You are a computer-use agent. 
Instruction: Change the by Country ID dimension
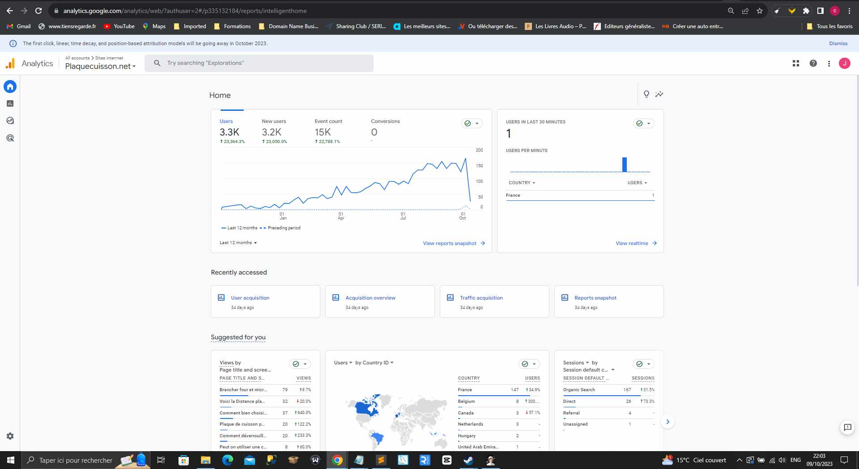pyautogui.click(x=374, y=363)
